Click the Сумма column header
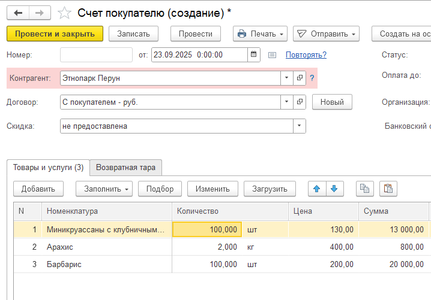The width and height of the screenshot is (431, 300). pos(394,211)
